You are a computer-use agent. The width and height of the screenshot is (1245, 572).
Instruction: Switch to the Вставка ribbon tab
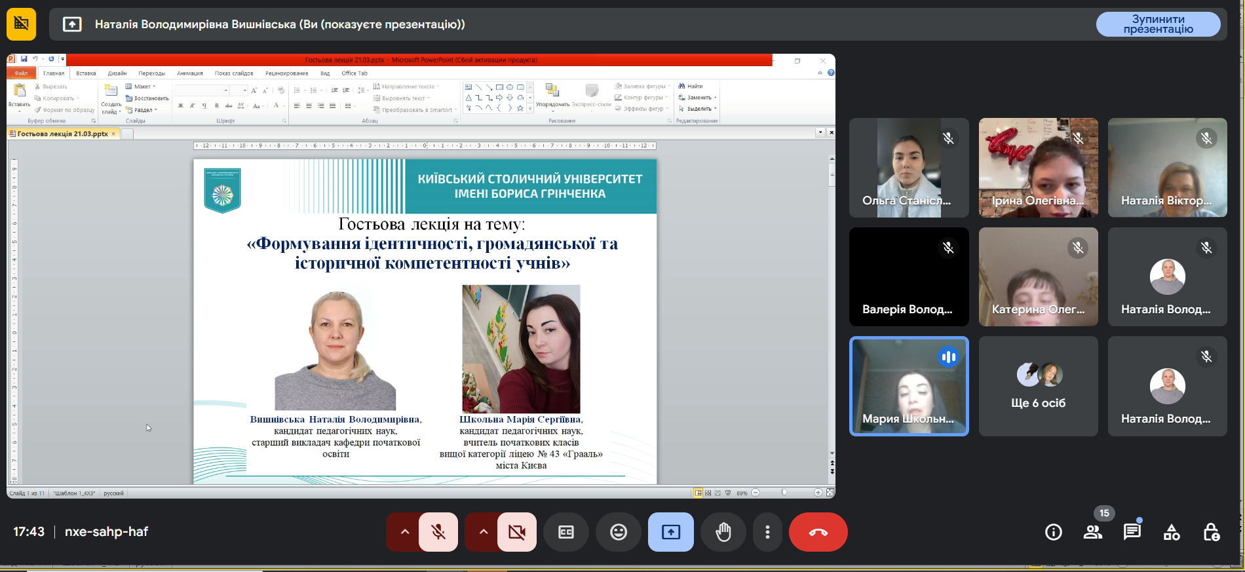pyautogui.click(x=86, y=73)
